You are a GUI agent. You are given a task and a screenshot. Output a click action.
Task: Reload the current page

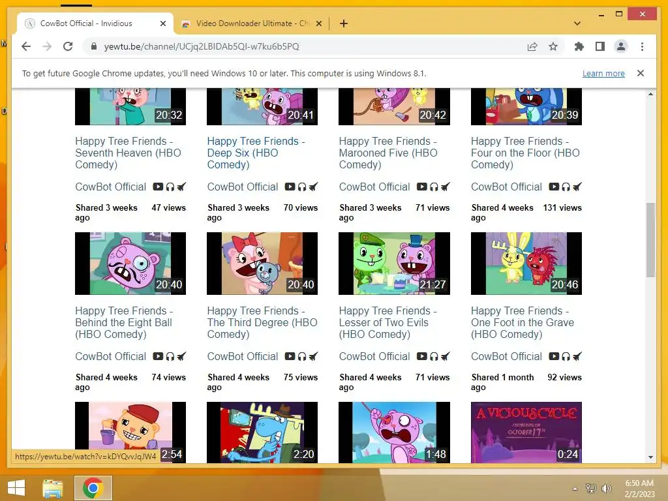pyautogui.click(x=68, y=46)
